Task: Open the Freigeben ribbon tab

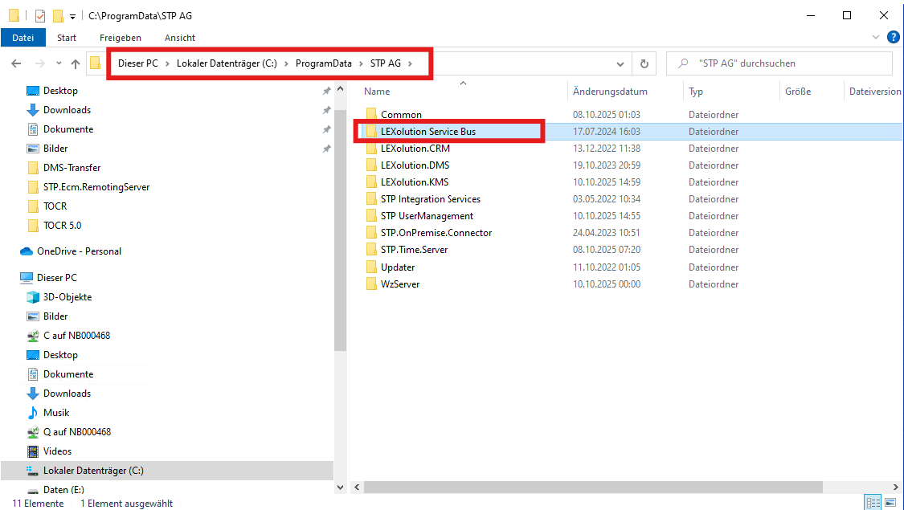Action: click(120, 38)
